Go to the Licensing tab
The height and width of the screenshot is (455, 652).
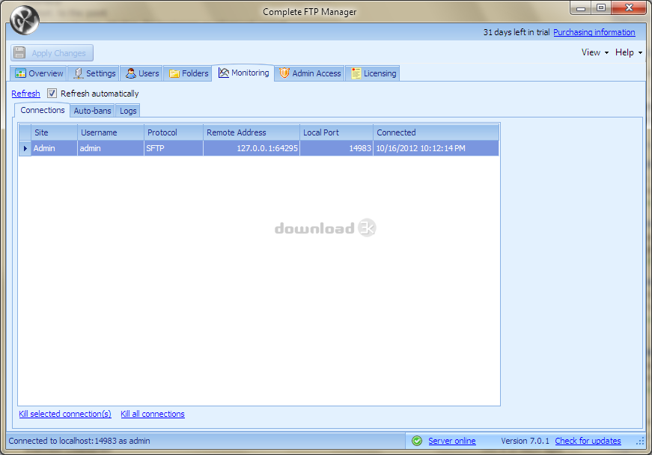[x=373, y=73]
